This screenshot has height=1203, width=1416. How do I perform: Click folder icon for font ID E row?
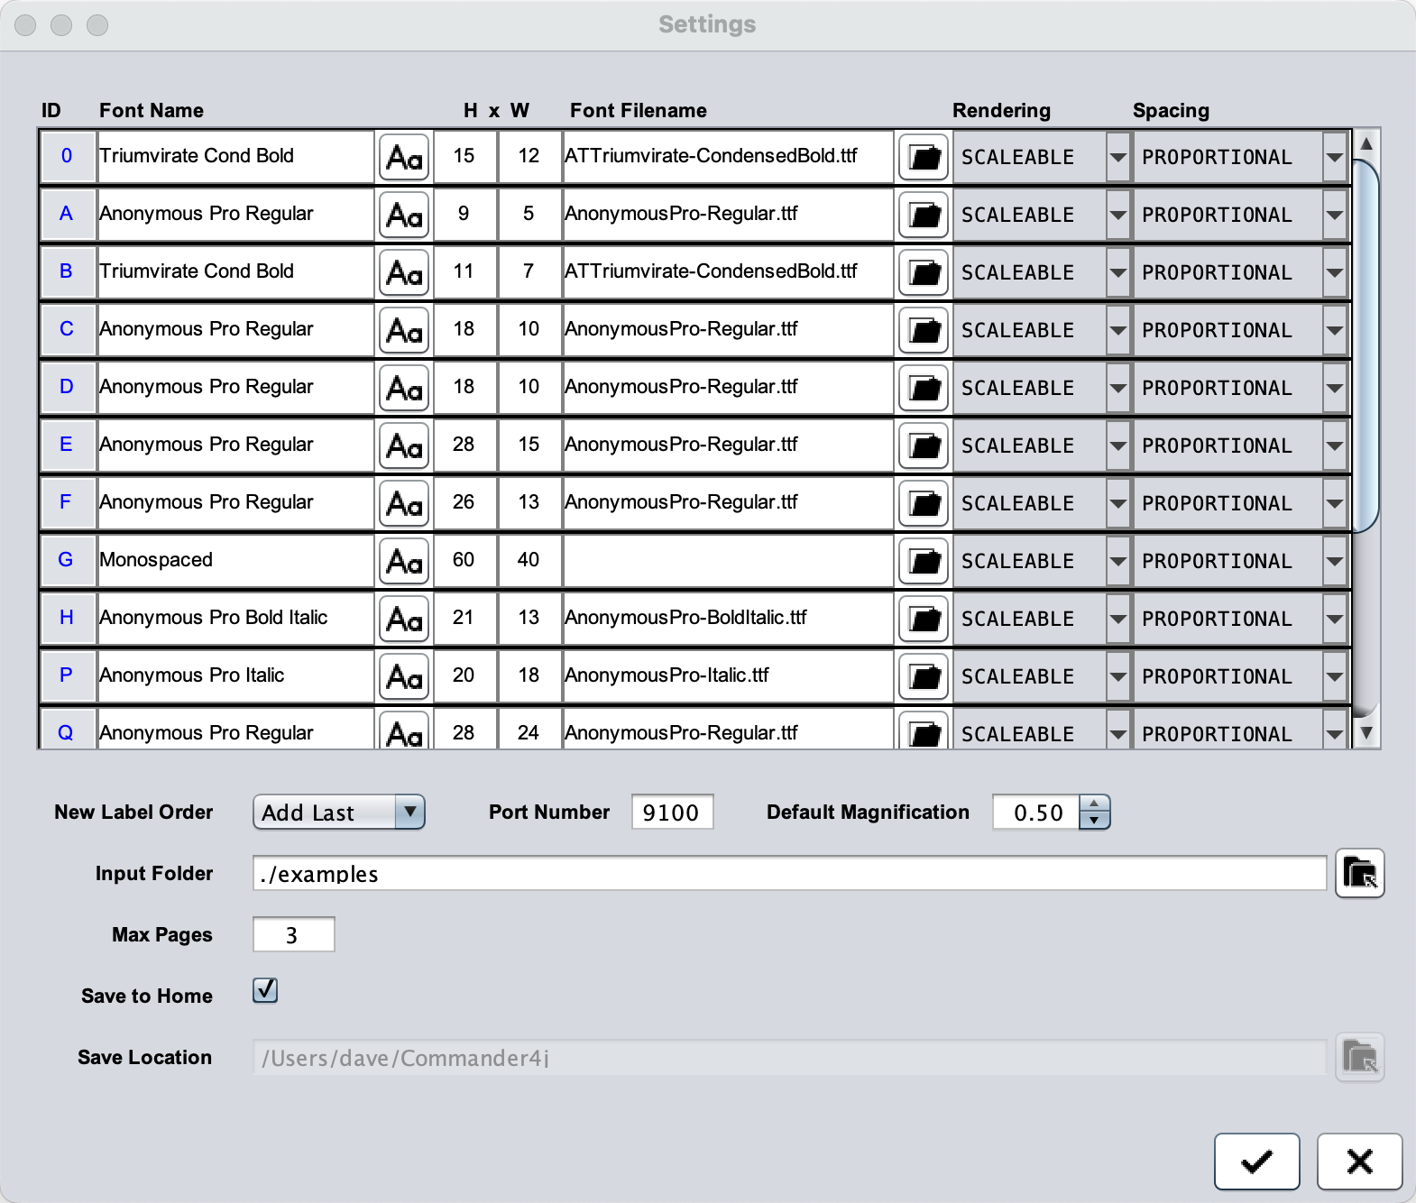[924, 445]
